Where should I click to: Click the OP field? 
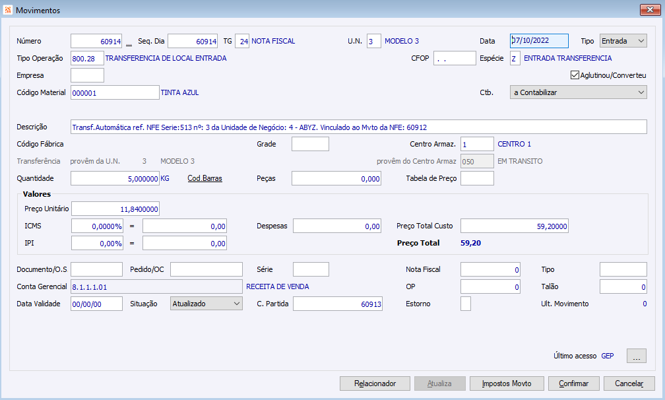[x=490, y=286]
